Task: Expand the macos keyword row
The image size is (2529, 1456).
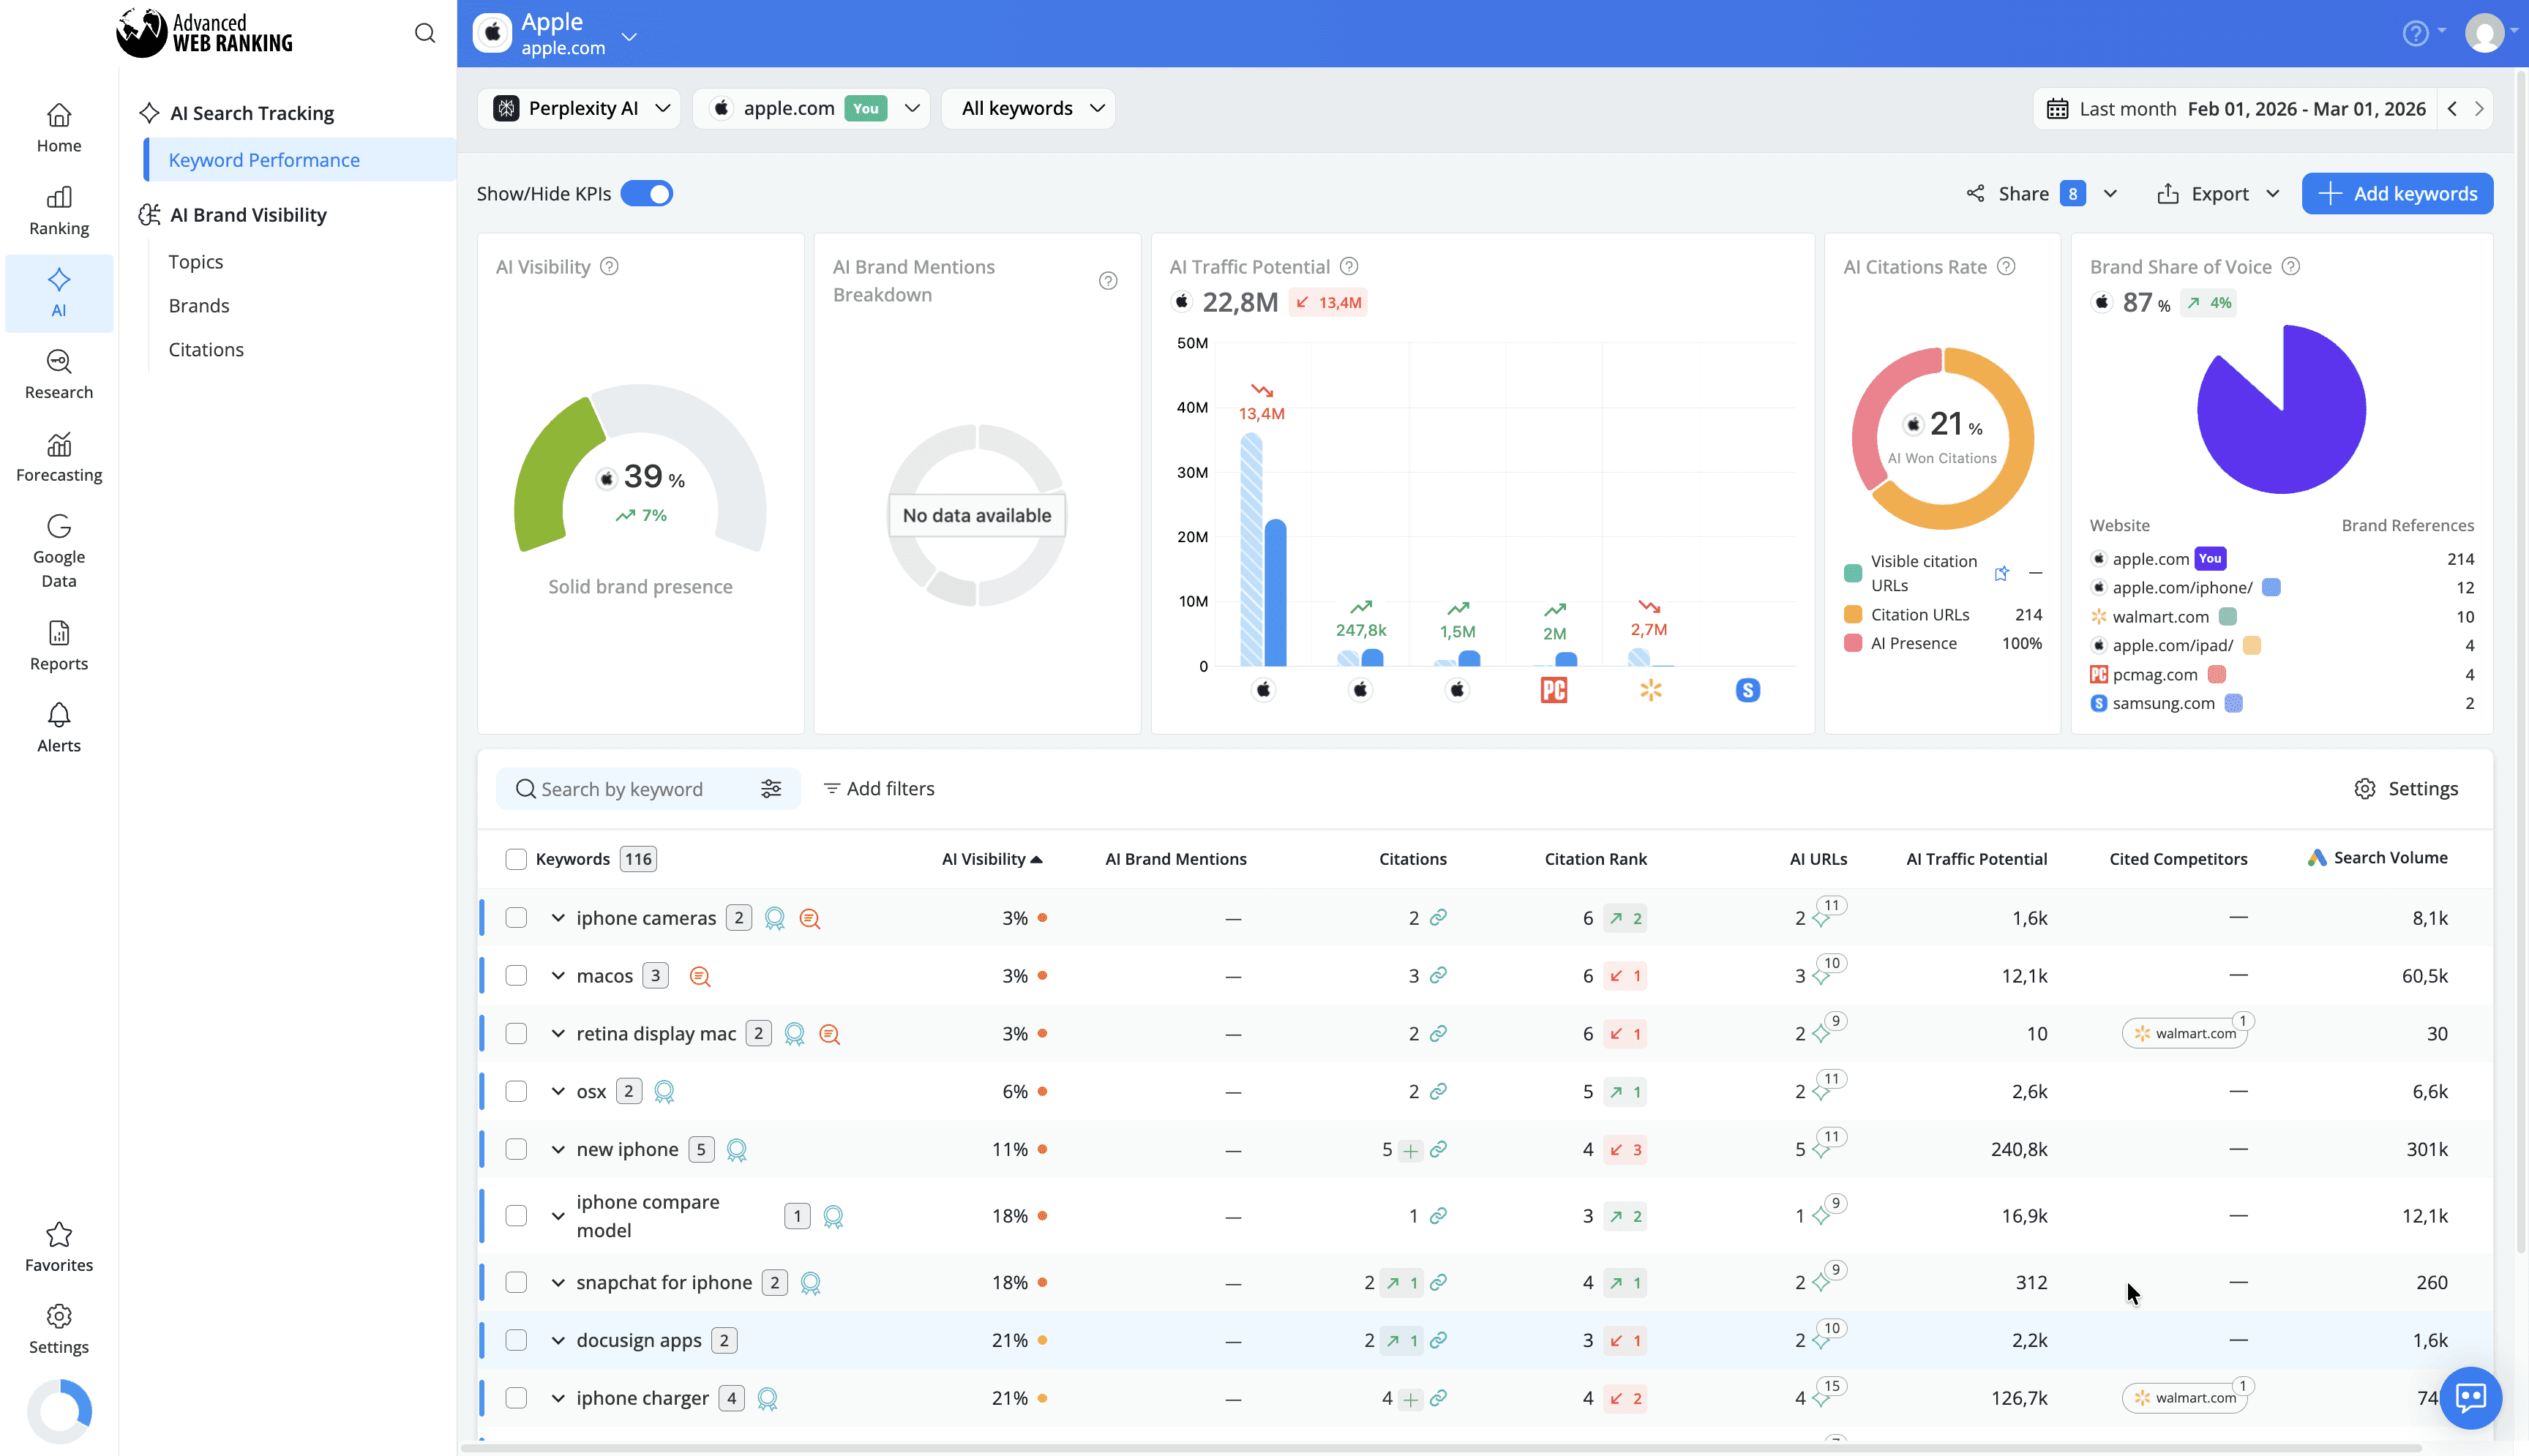Action: 558,975
